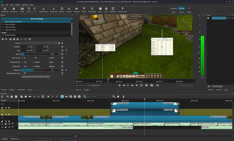Set horizontal fit to Left

[x=22, y=62]
